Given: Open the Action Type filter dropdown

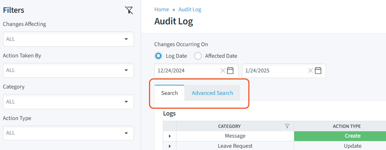Looking at the screenshot, I should tap(68, 133).
